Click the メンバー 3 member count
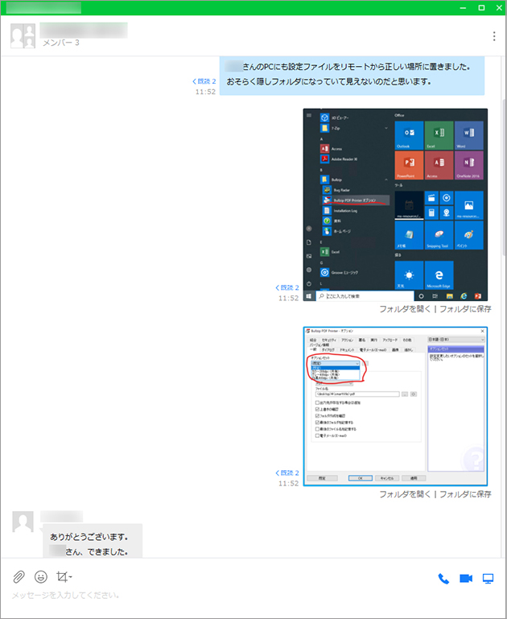The height and width of the screenshot is (619, 507). pos(60,43)
